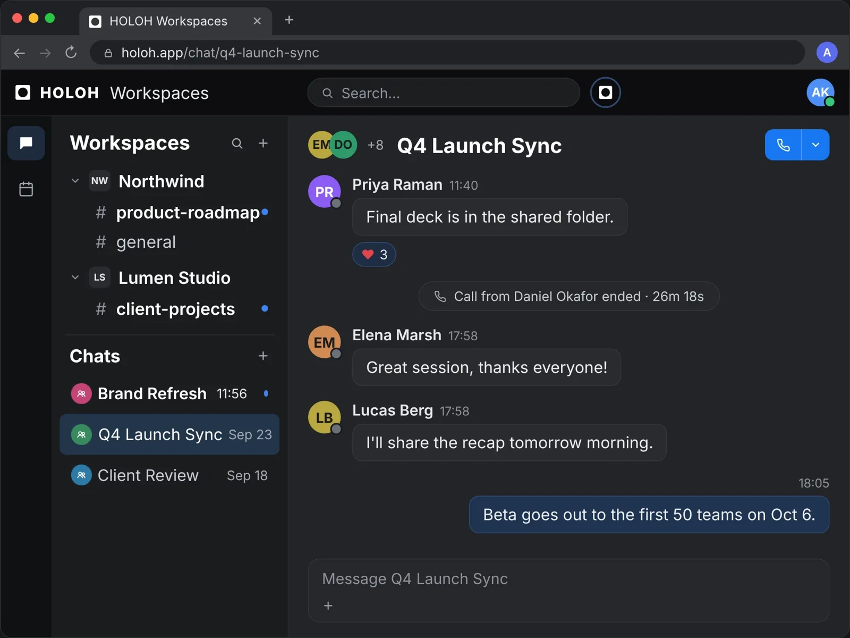
Task: Open call options dropdown arrow
Action: [x=815, y=145]
